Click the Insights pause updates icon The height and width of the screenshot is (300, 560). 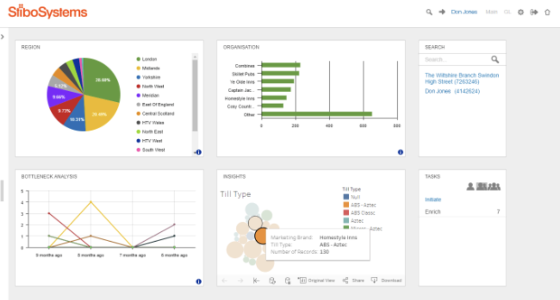pyautogui.click(x=288, y=280)
